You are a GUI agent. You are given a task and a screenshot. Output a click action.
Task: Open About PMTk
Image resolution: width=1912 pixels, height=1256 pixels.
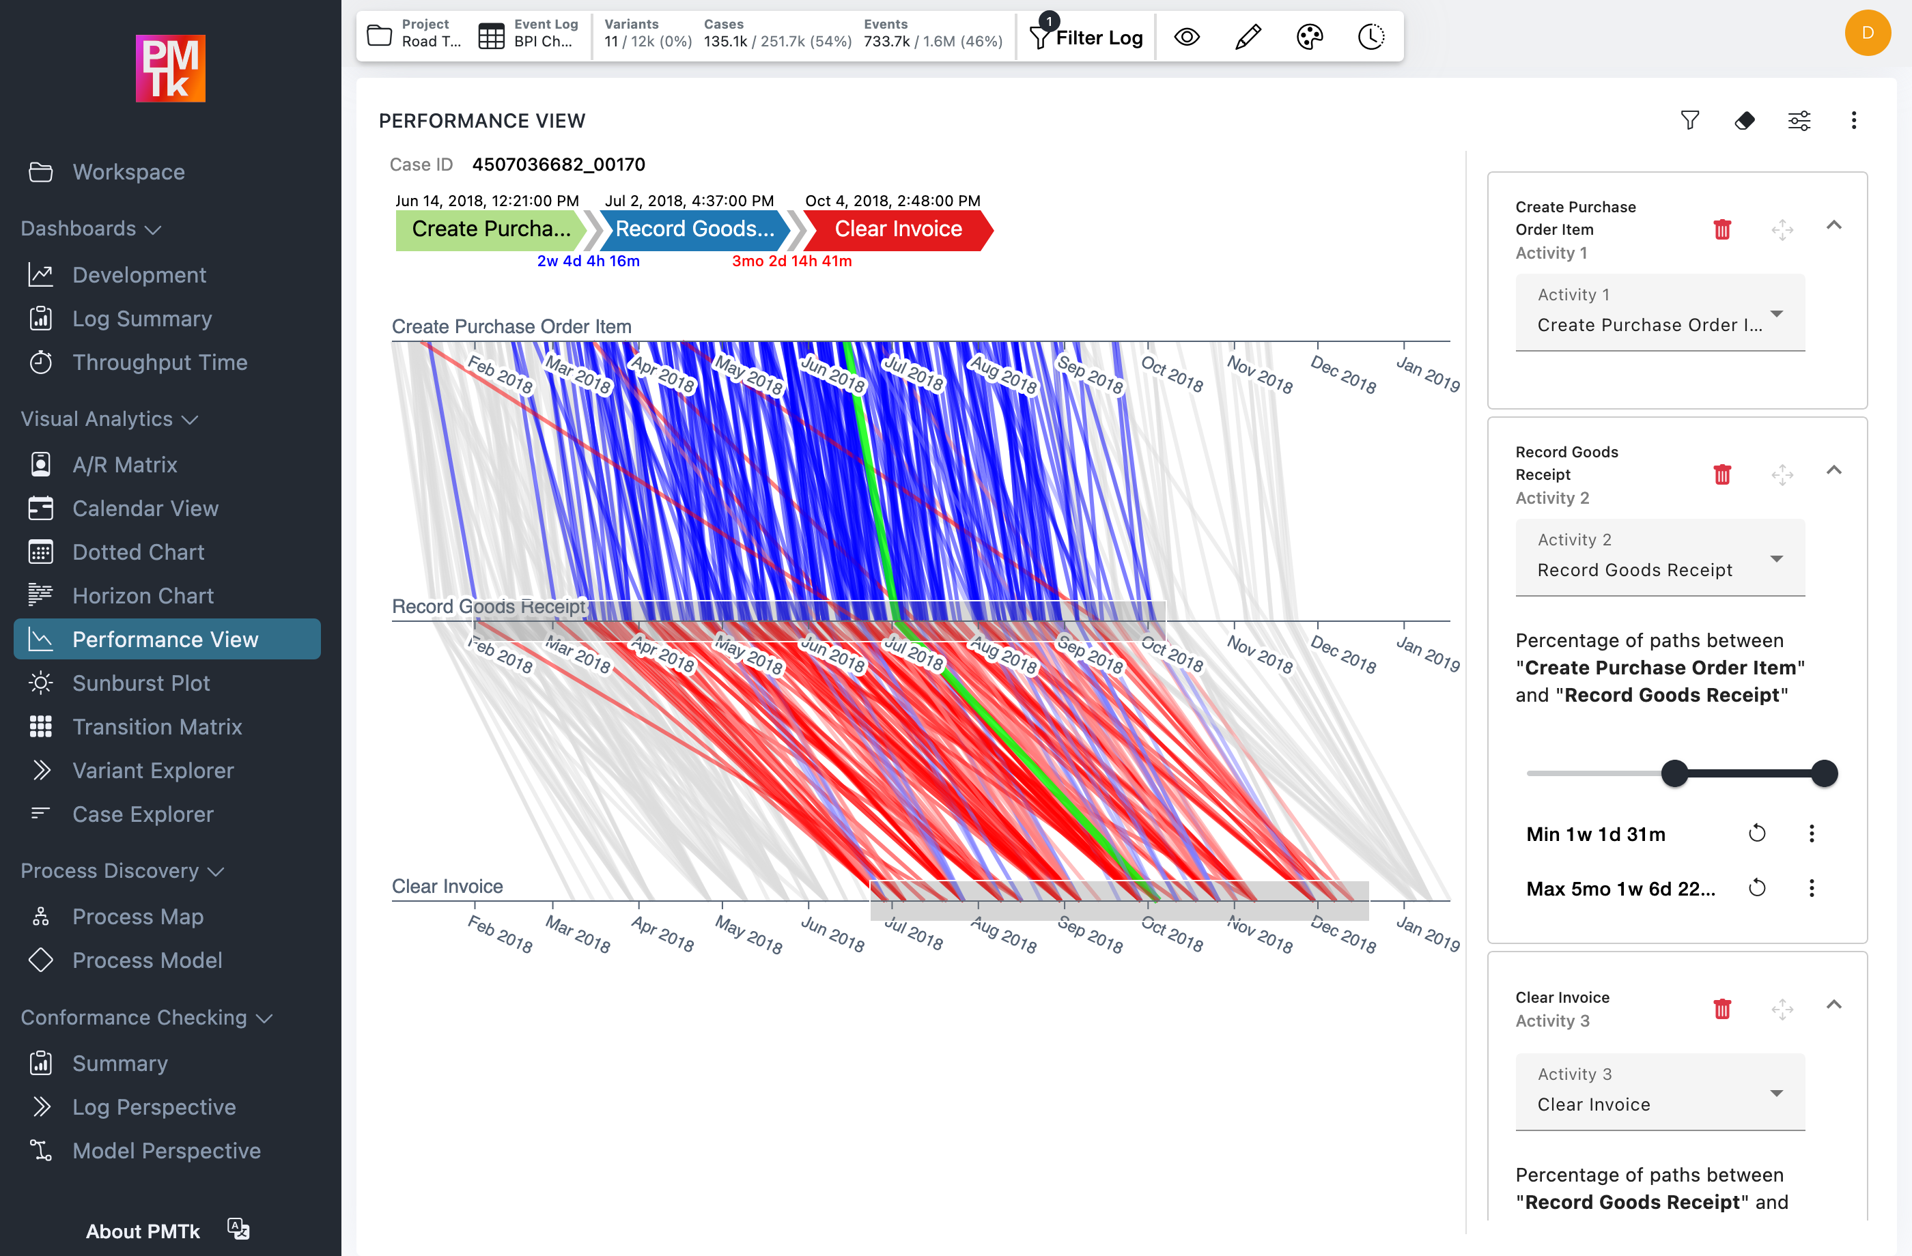[143, 1231]
